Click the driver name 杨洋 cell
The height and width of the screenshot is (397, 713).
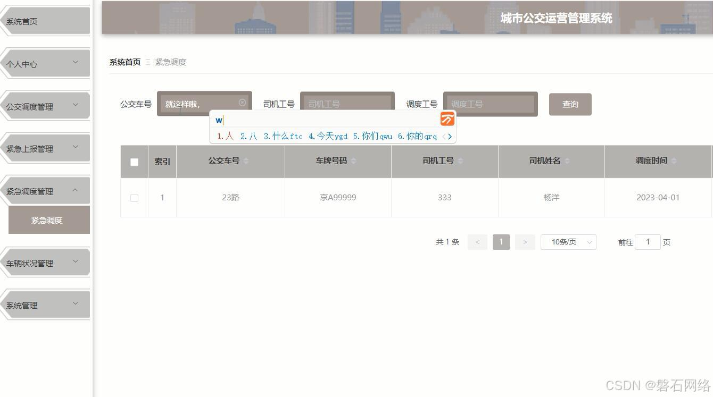tap(551, 198)
